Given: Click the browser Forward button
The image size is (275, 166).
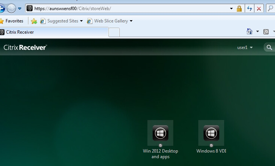Looking at the screenshot, I should (11, 8).
